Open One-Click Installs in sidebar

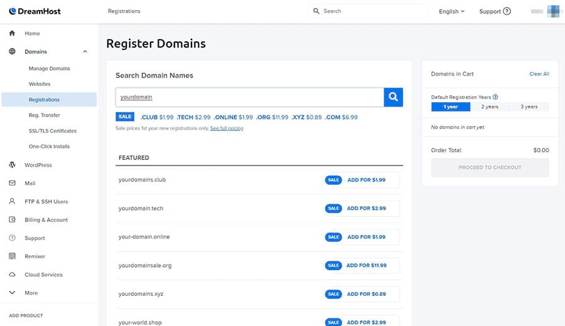click(x=50, y=147)
